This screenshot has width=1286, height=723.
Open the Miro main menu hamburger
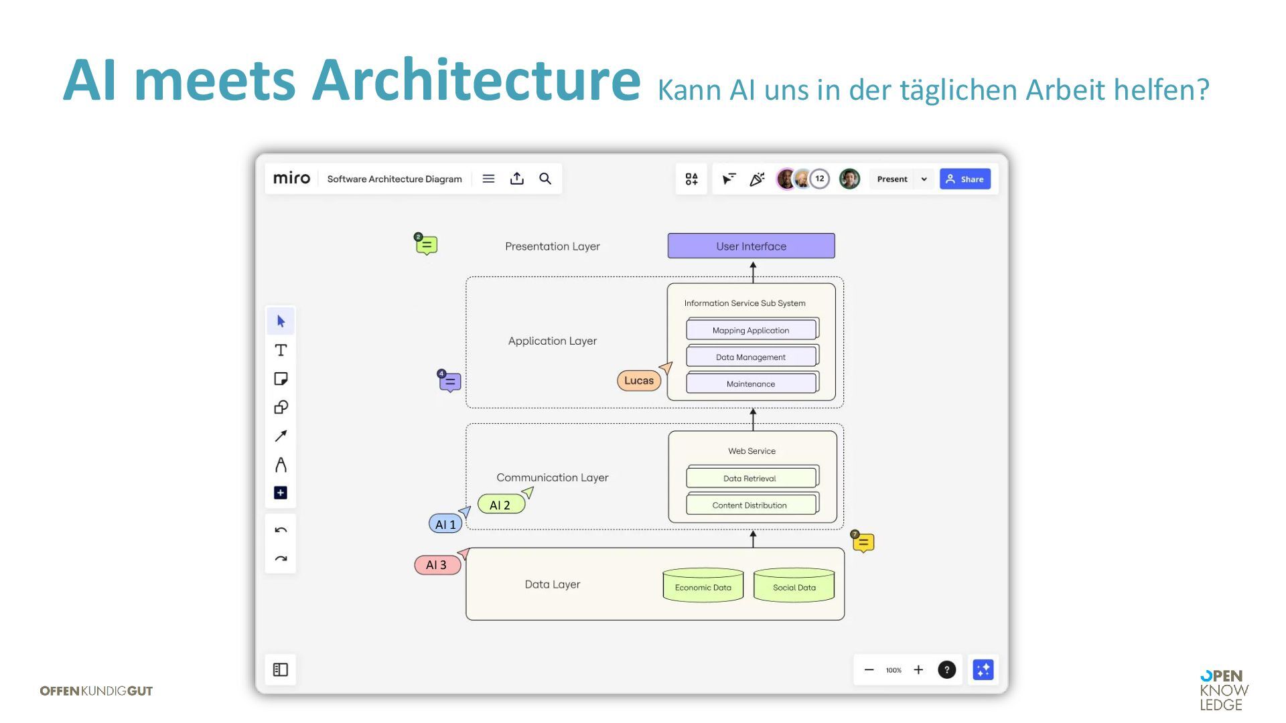pyautogui.click(x=488, y=179)
